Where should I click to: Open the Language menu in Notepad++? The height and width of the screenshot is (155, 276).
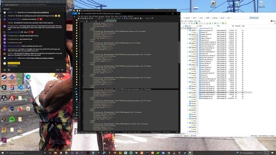[x=101, y=16]
